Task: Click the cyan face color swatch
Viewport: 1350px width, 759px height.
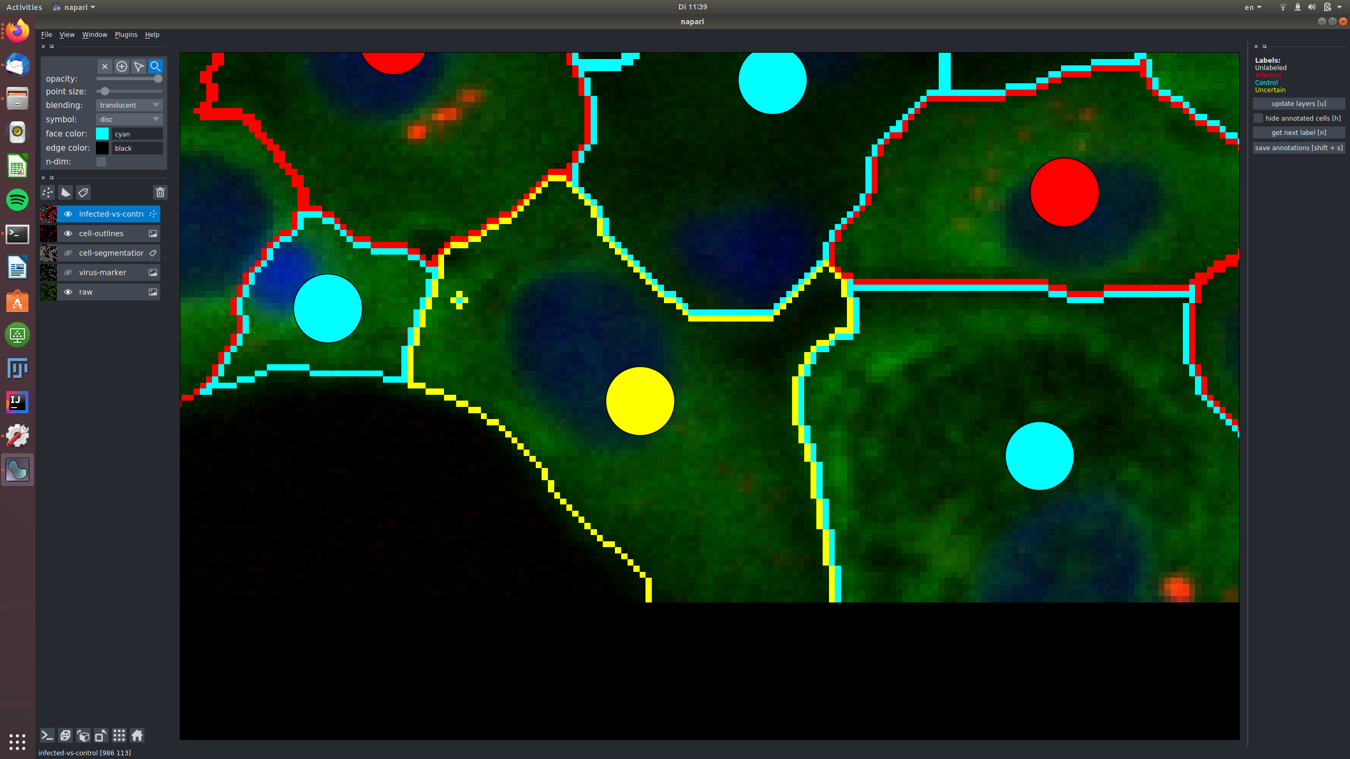Action: point(102,134)
